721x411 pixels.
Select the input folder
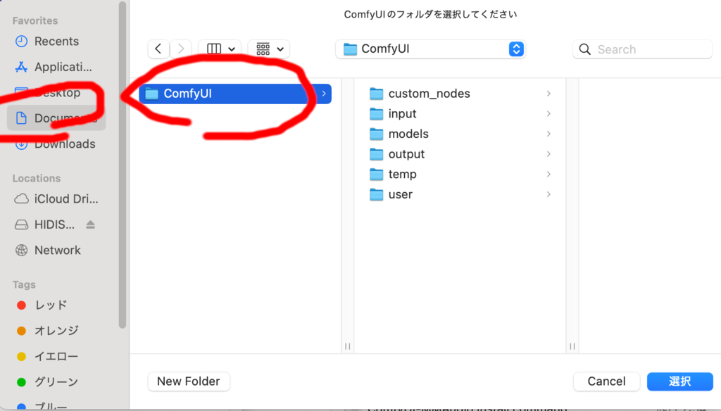click(x=460, y=114)
